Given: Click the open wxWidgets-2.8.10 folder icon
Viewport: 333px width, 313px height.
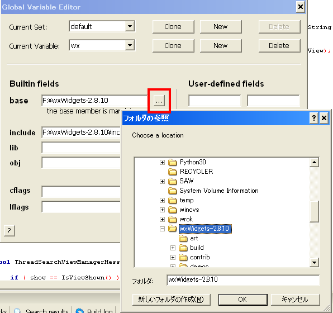Looking at the screenshot, I should 173,229.
